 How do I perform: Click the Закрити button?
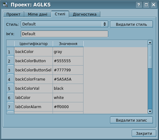pyautogui.click(x=144, y=133)
